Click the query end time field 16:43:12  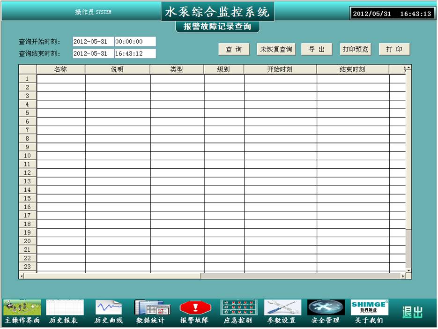[x=135, y=53]
